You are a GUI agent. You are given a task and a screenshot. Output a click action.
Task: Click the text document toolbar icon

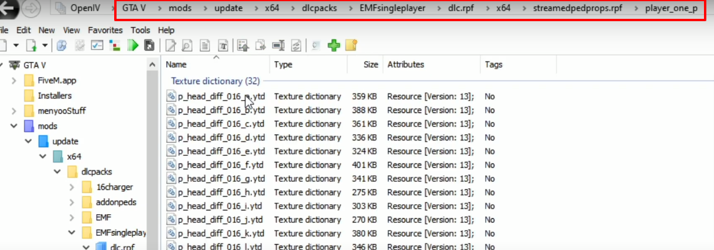[205, 45]
